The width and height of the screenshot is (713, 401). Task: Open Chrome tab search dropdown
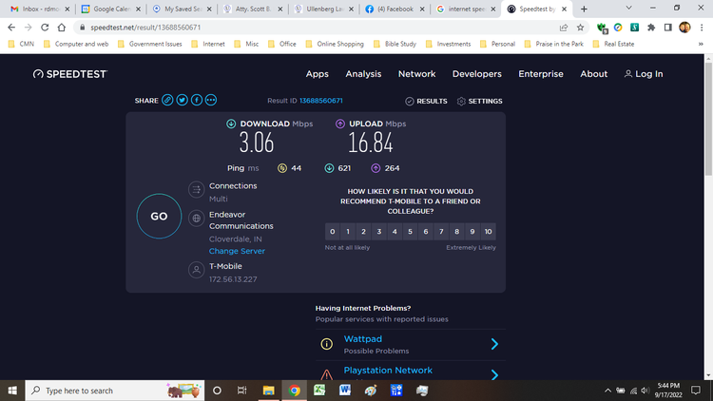[629, 9]
